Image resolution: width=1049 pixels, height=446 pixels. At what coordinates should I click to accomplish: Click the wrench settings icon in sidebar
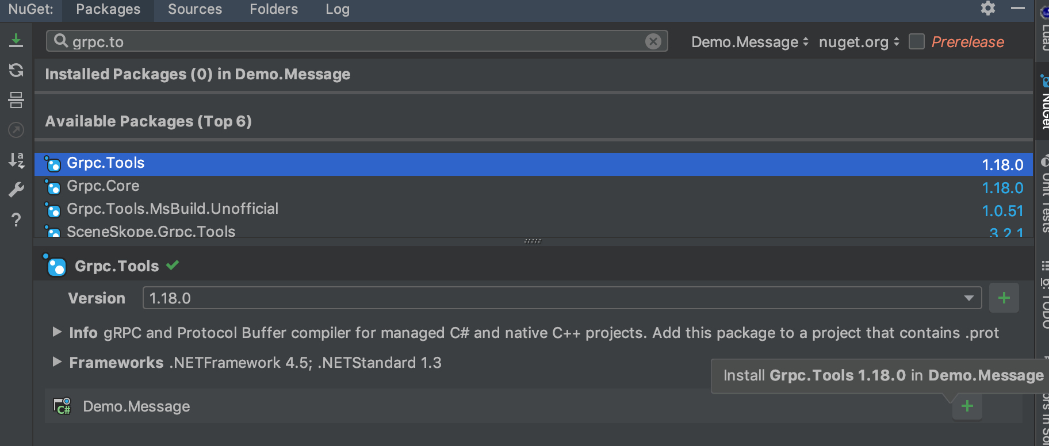[x=16, y=190]
